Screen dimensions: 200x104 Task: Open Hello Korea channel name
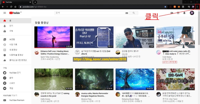(x=45, y=99)
